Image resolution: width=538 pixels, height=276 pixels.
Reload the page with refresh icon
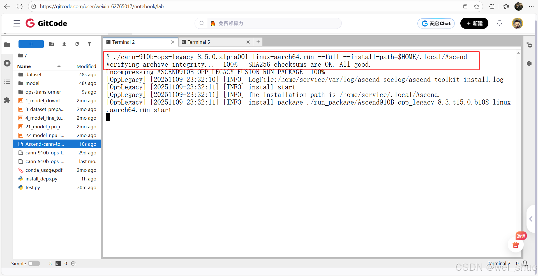[20, 6]
